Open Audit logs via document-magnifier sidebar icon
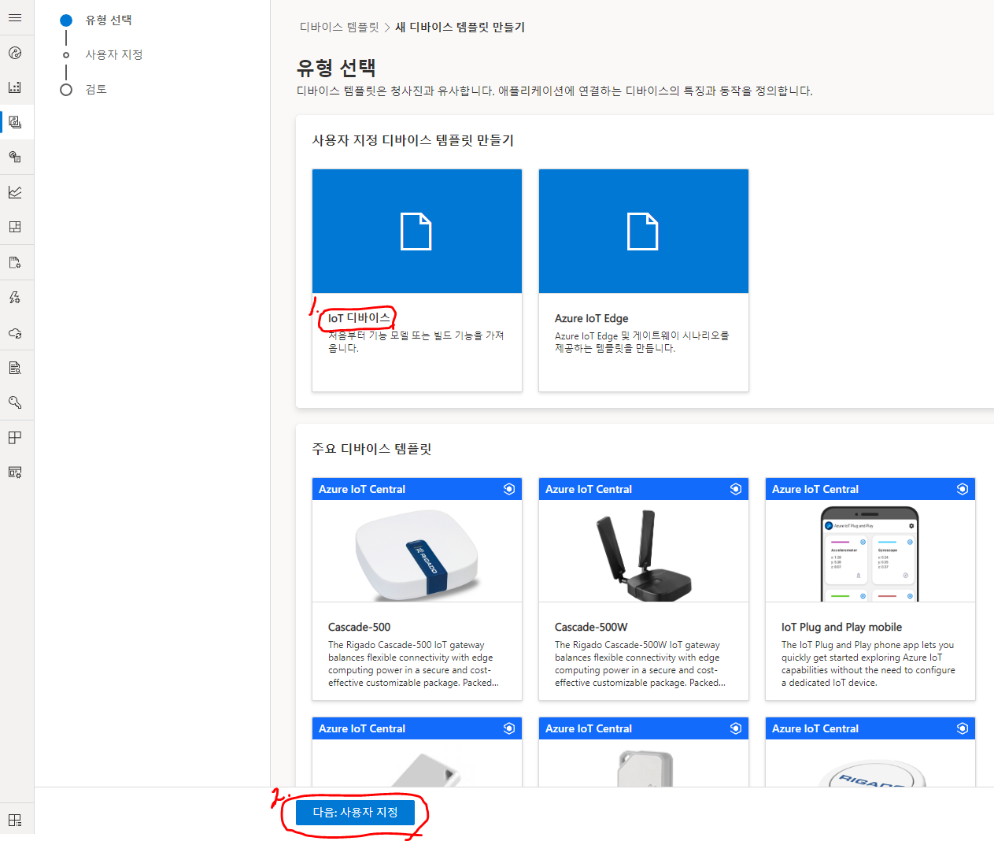The image size is (994, 841). (15, 368)
